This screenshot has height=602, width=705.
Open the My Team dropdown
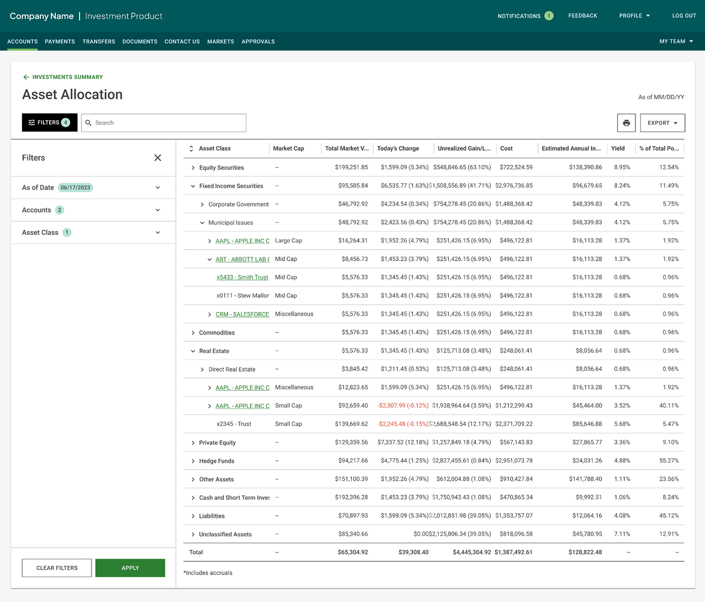pyautogui.click(x=676, y=41)
